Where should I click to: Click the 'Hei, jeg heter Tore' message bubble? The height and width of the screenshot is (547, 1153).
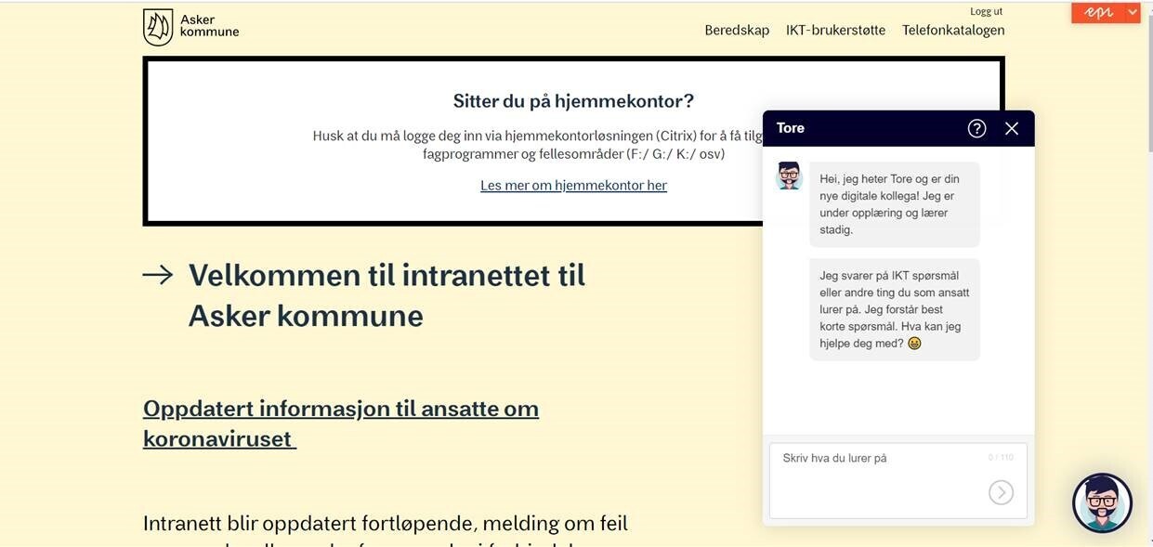pos(894,204)
